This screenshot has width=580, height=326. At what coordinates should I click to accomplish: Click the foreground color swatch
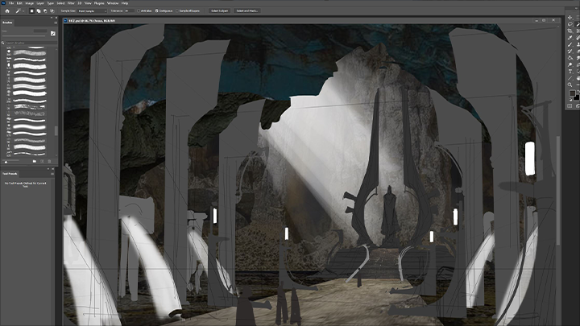point(572,93)
